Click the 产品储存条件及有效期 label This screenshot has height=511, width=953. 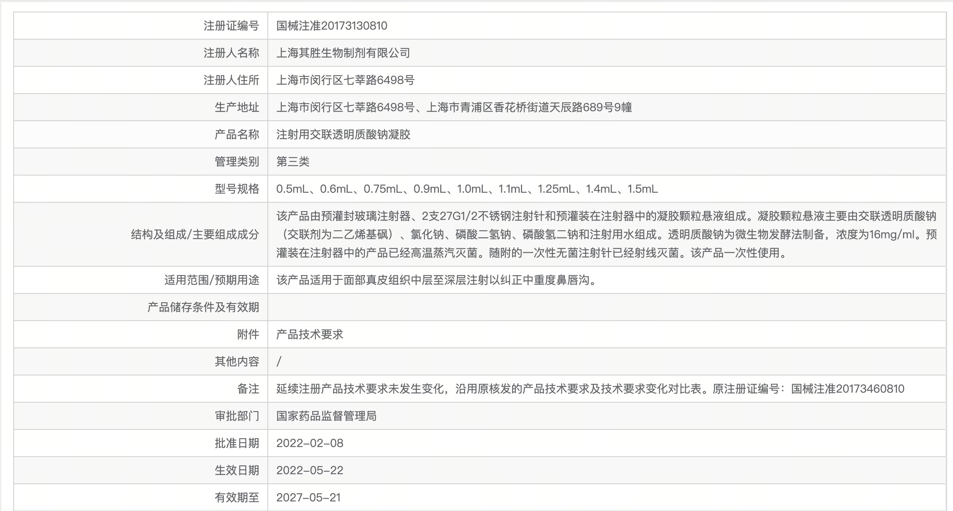(x=203, y=307)
